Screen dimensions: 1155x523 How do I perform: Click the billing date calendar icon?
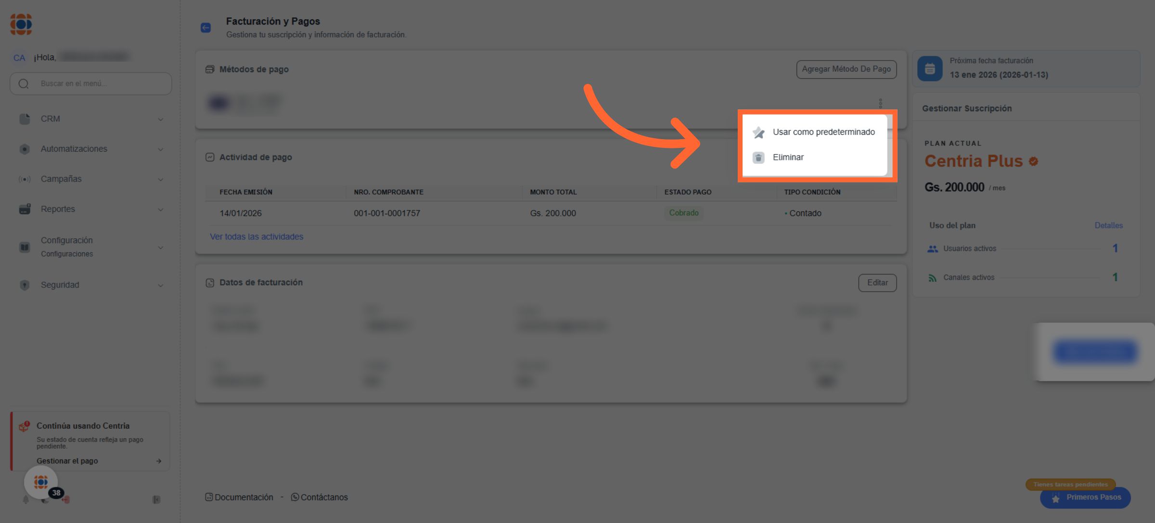[930, 68]
